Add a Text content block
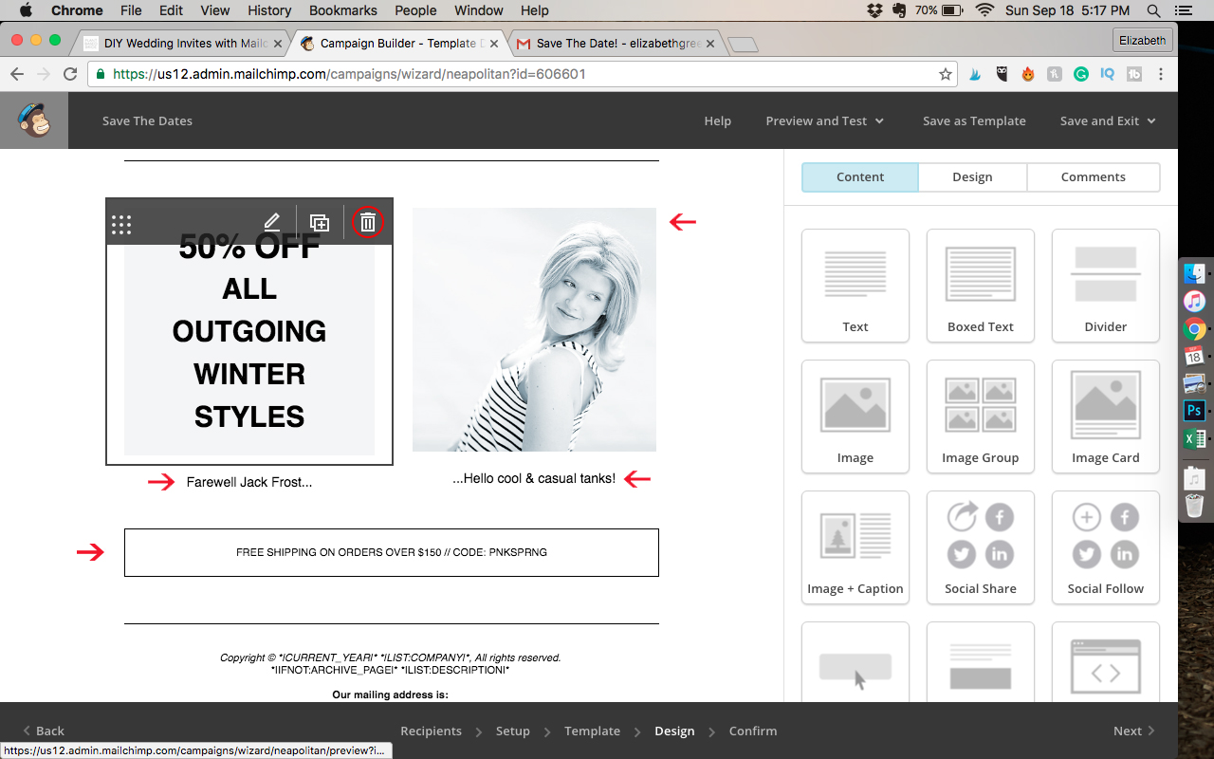Screen dimensions: 1214x759 855,286
